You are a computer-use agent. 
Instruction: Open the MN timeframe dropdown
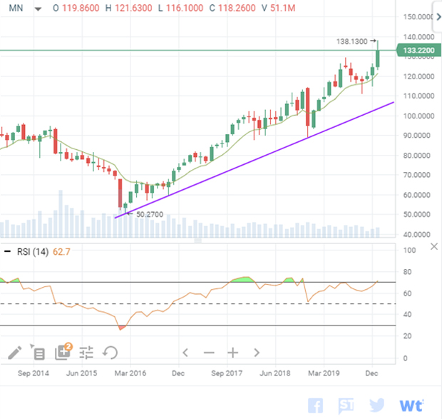(x=38, y=9)
